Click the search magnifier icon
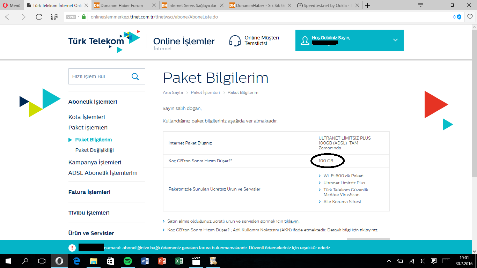The image size is (477, 268). (135, 76)
